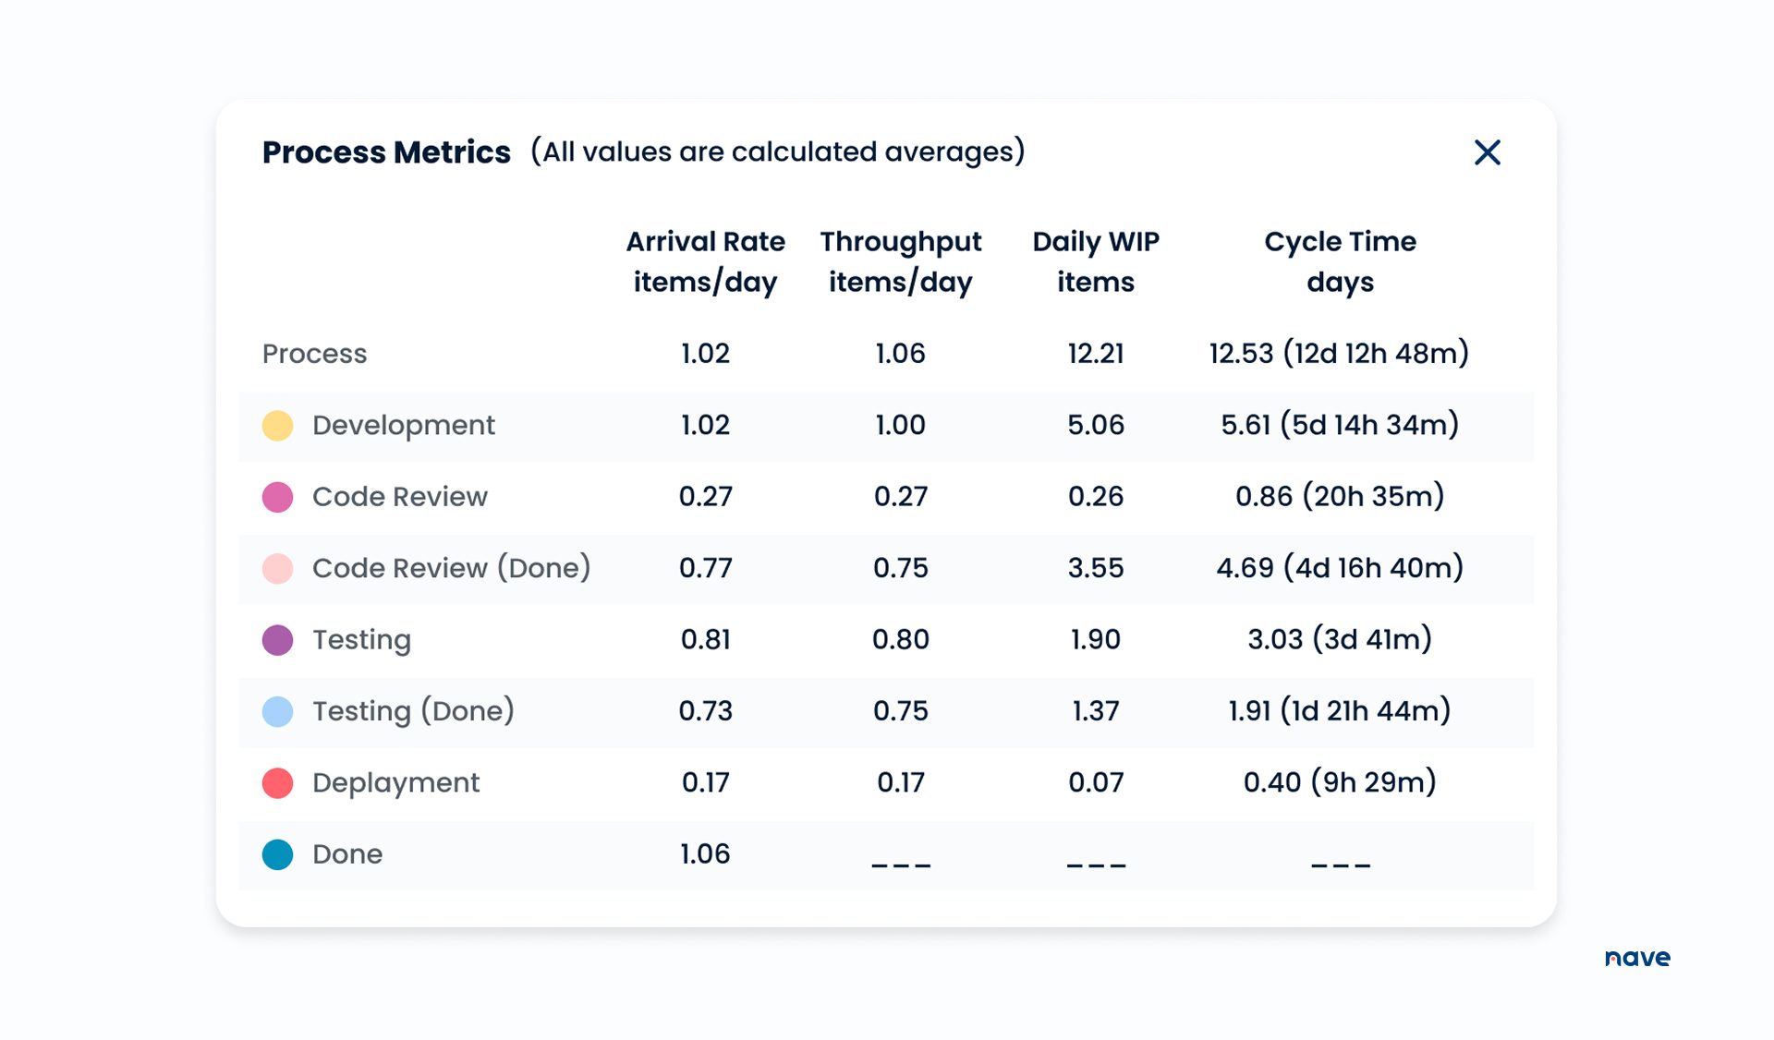1774x1040 pixels.
Task: Click the purple Testing stage icon
Action: pyautogui.click(x=276, y=640)
